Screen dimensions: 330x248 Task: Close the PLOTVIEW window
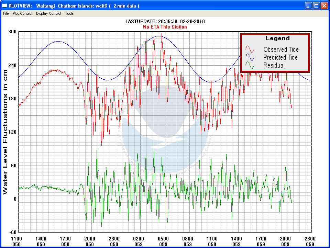[x=324, y=5]
